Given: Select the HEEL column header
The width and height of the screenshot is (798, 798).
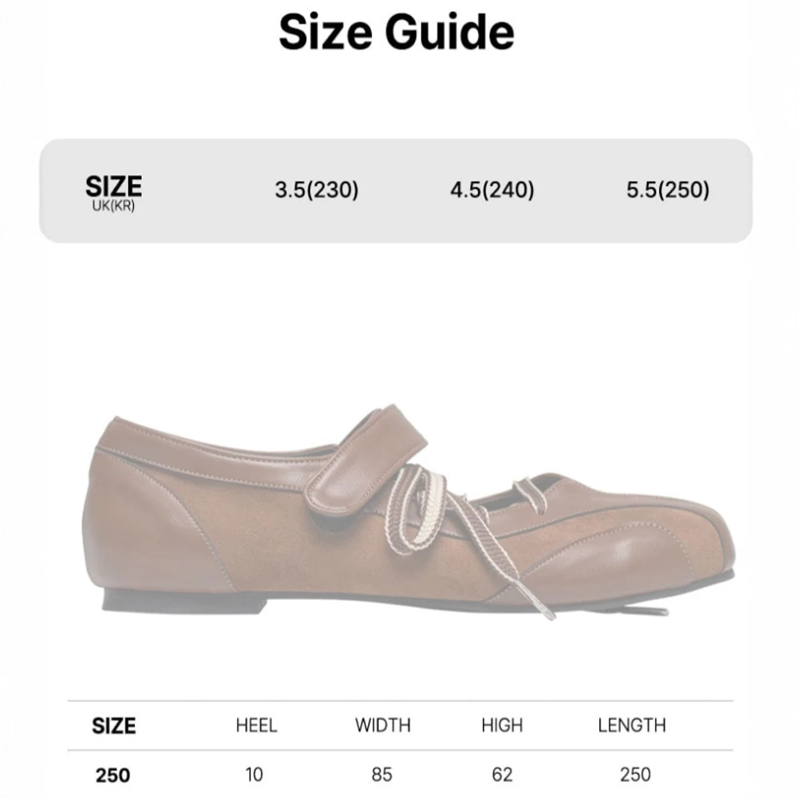Looking at the screenshot, I should [256, 725].
